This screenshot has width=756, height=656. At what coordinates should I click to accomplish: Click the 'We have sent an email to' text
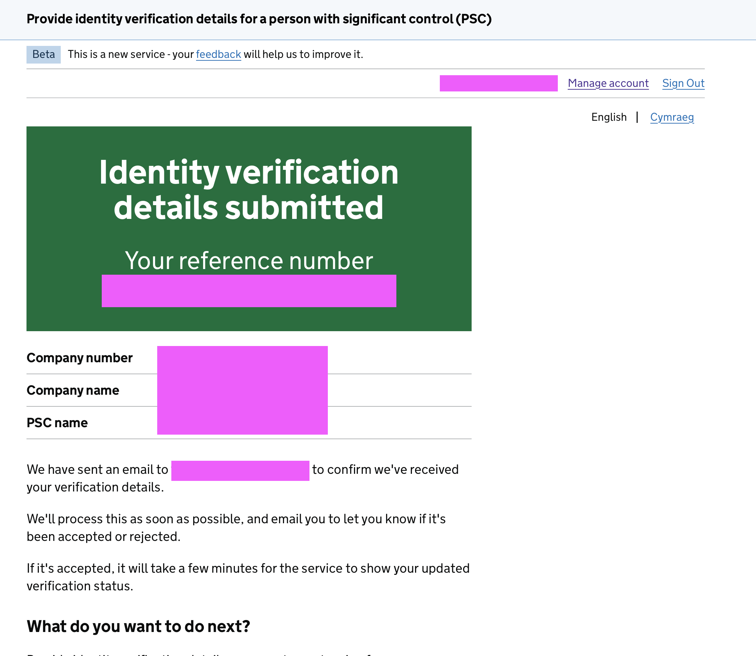tap(97, 469)
